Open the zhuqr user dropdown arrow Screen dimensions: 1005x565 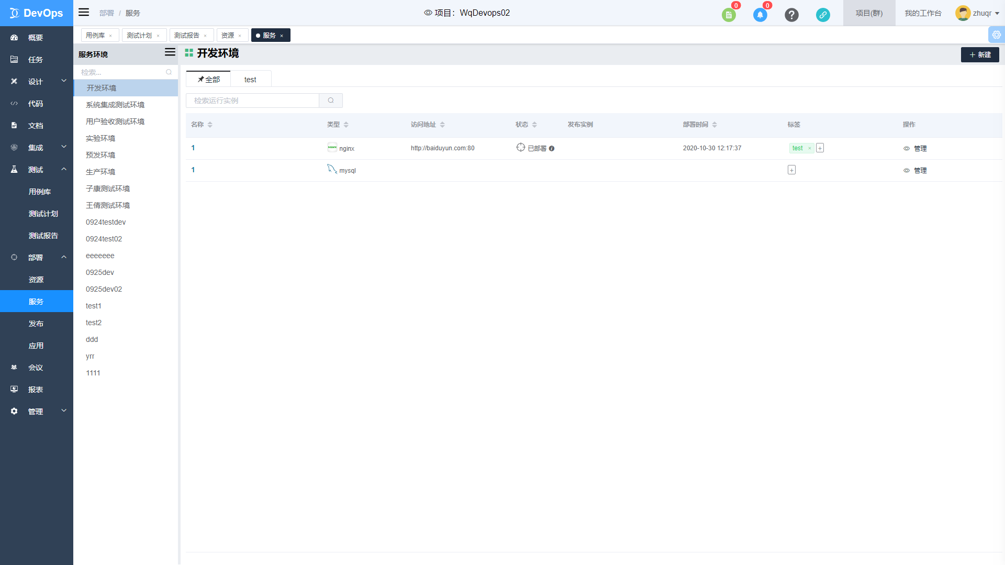[x=997, y=14]
